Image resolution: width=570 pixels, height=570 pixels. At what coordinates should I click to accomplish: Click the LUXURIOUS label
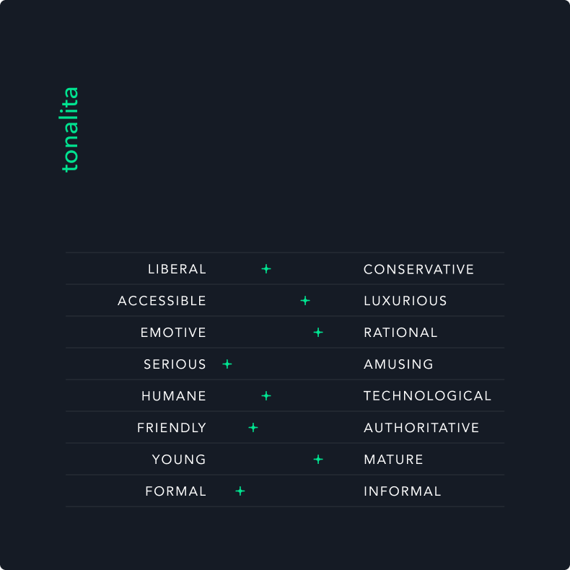pyautogui.click(x=405, y=301)
